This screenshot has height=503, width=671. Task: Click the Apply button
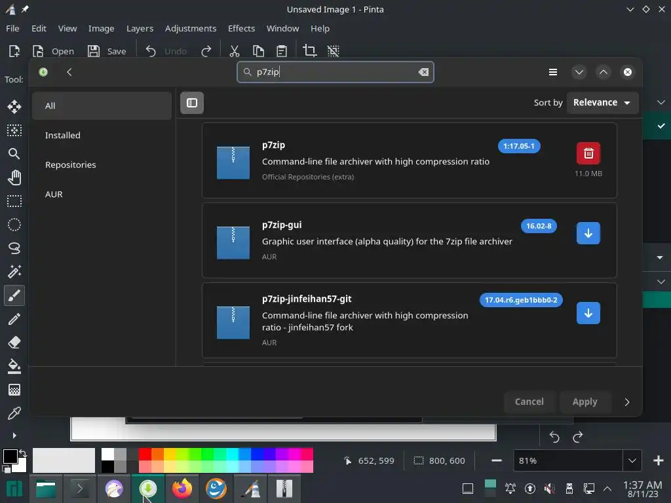[585, 401]
